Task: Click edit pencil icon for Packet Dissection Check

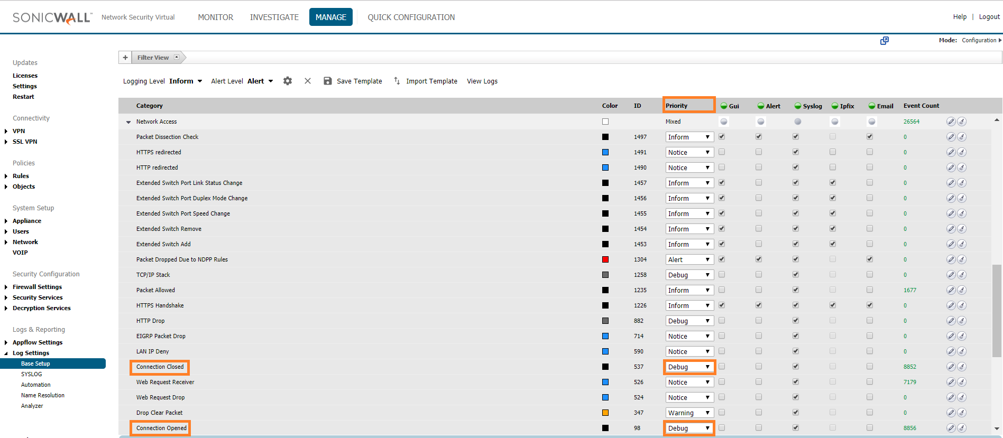Action: (951, 137)
